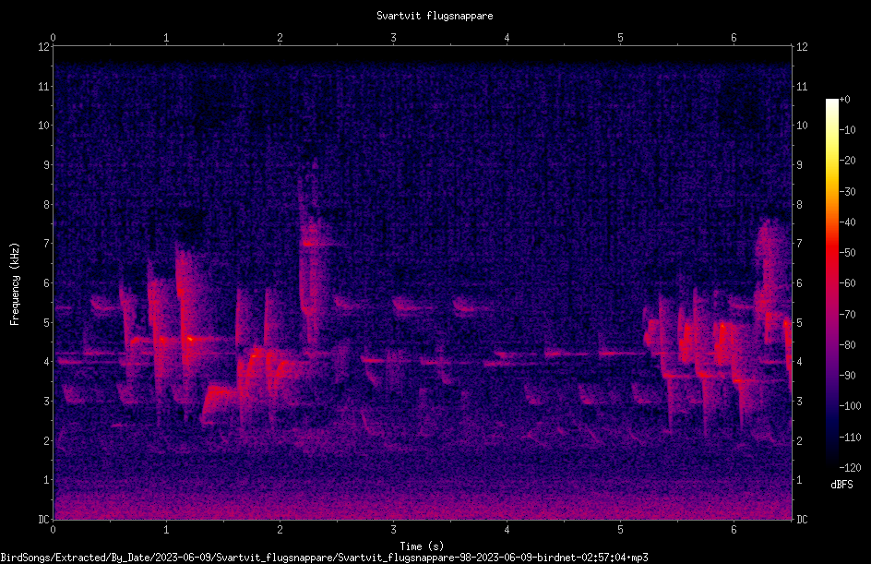Click '5' on the left frequency axis
The height and width of the screenshot is (564, 871).
pos(46,323)
